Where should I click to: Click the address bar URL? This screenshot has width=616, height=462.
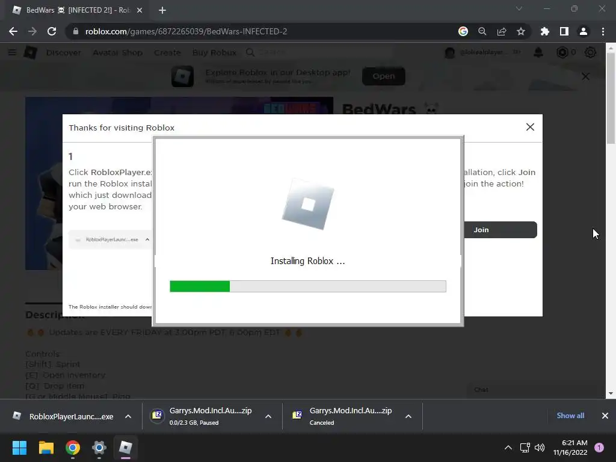pyautogui.click(x=186, y=31)
